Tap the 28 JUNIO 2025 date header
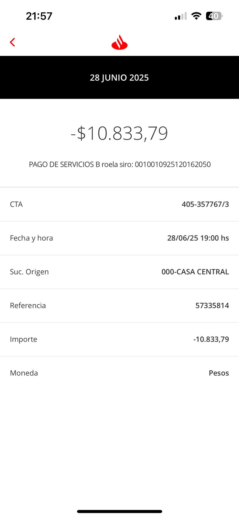239x518 pixels. tap(119, 78)
